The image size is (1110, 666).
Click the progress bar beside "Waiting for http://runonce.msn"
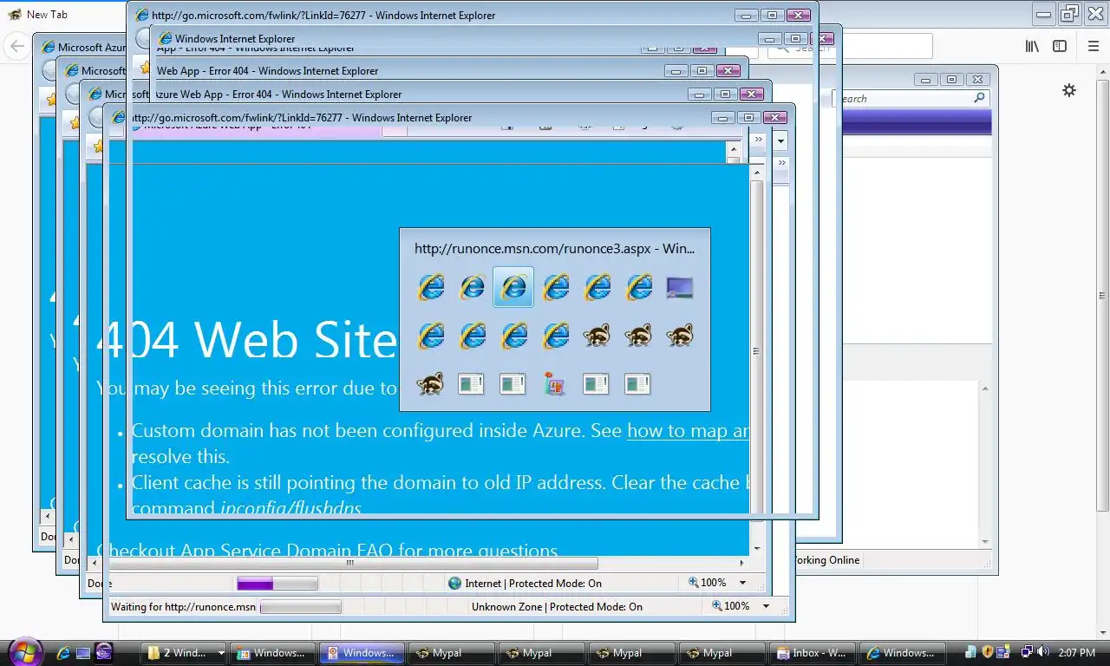tap(301, 607)
